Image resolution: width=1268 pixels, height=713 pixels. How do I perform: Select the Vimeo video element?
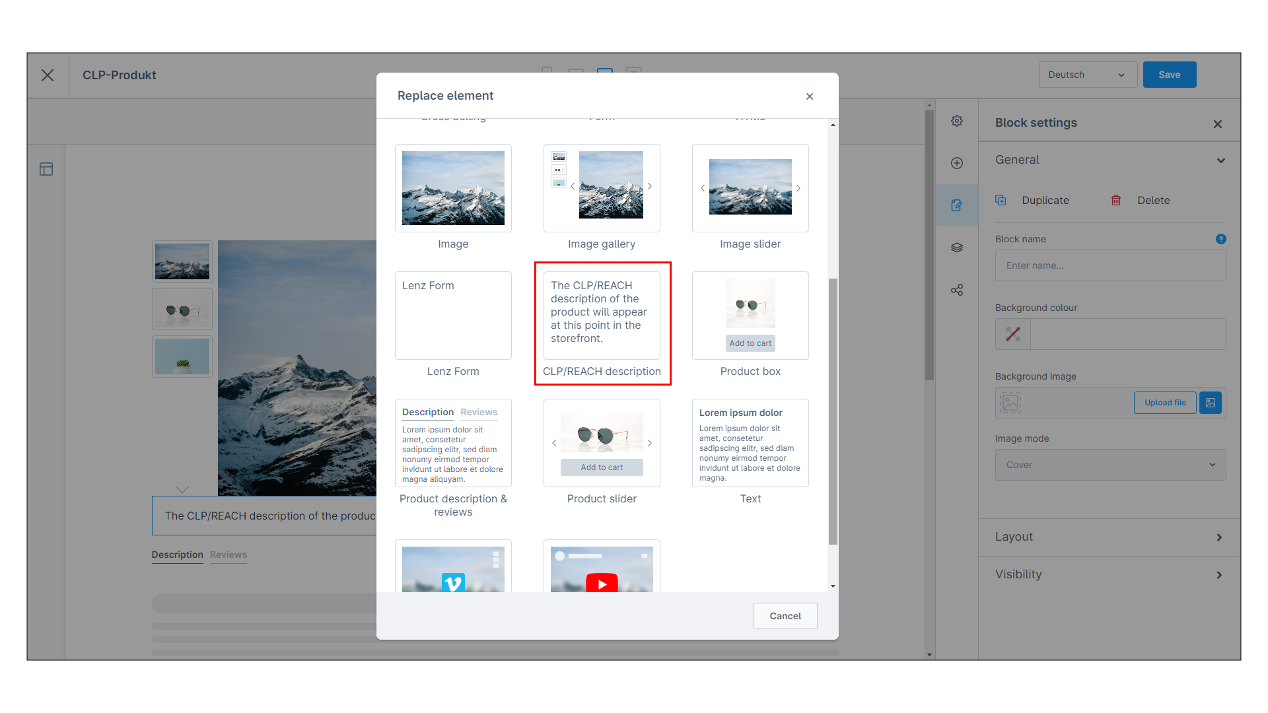(x=453, y=566)
